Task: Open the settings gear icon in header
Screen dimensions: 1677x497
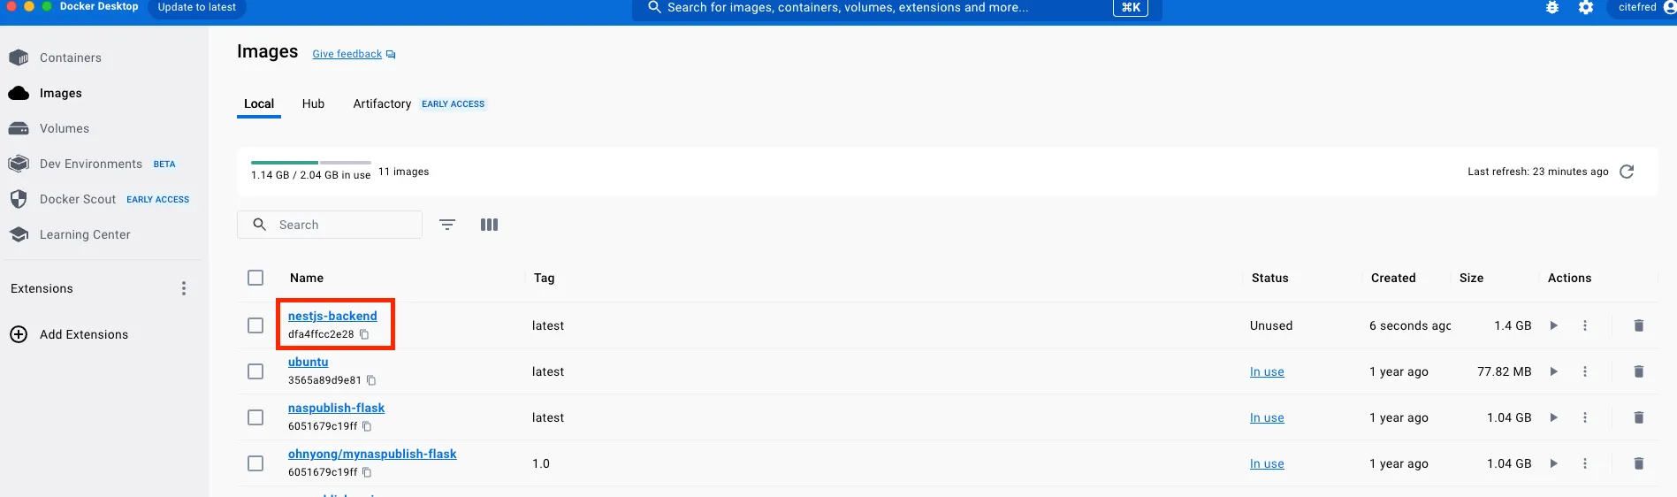Action: coord(1586,7)
